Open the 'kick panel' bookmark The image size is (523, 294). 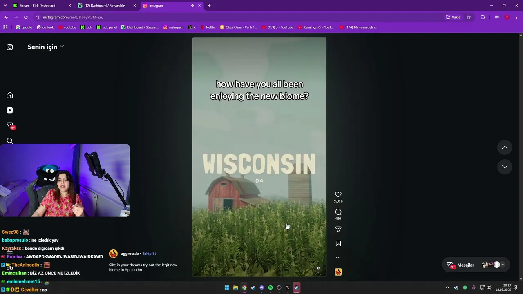[107, 27]
